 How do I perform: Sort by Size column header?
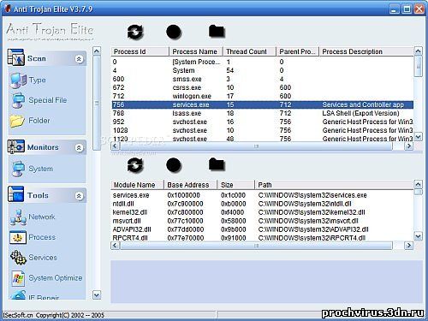pyautogui.click(x=235, y=185)
